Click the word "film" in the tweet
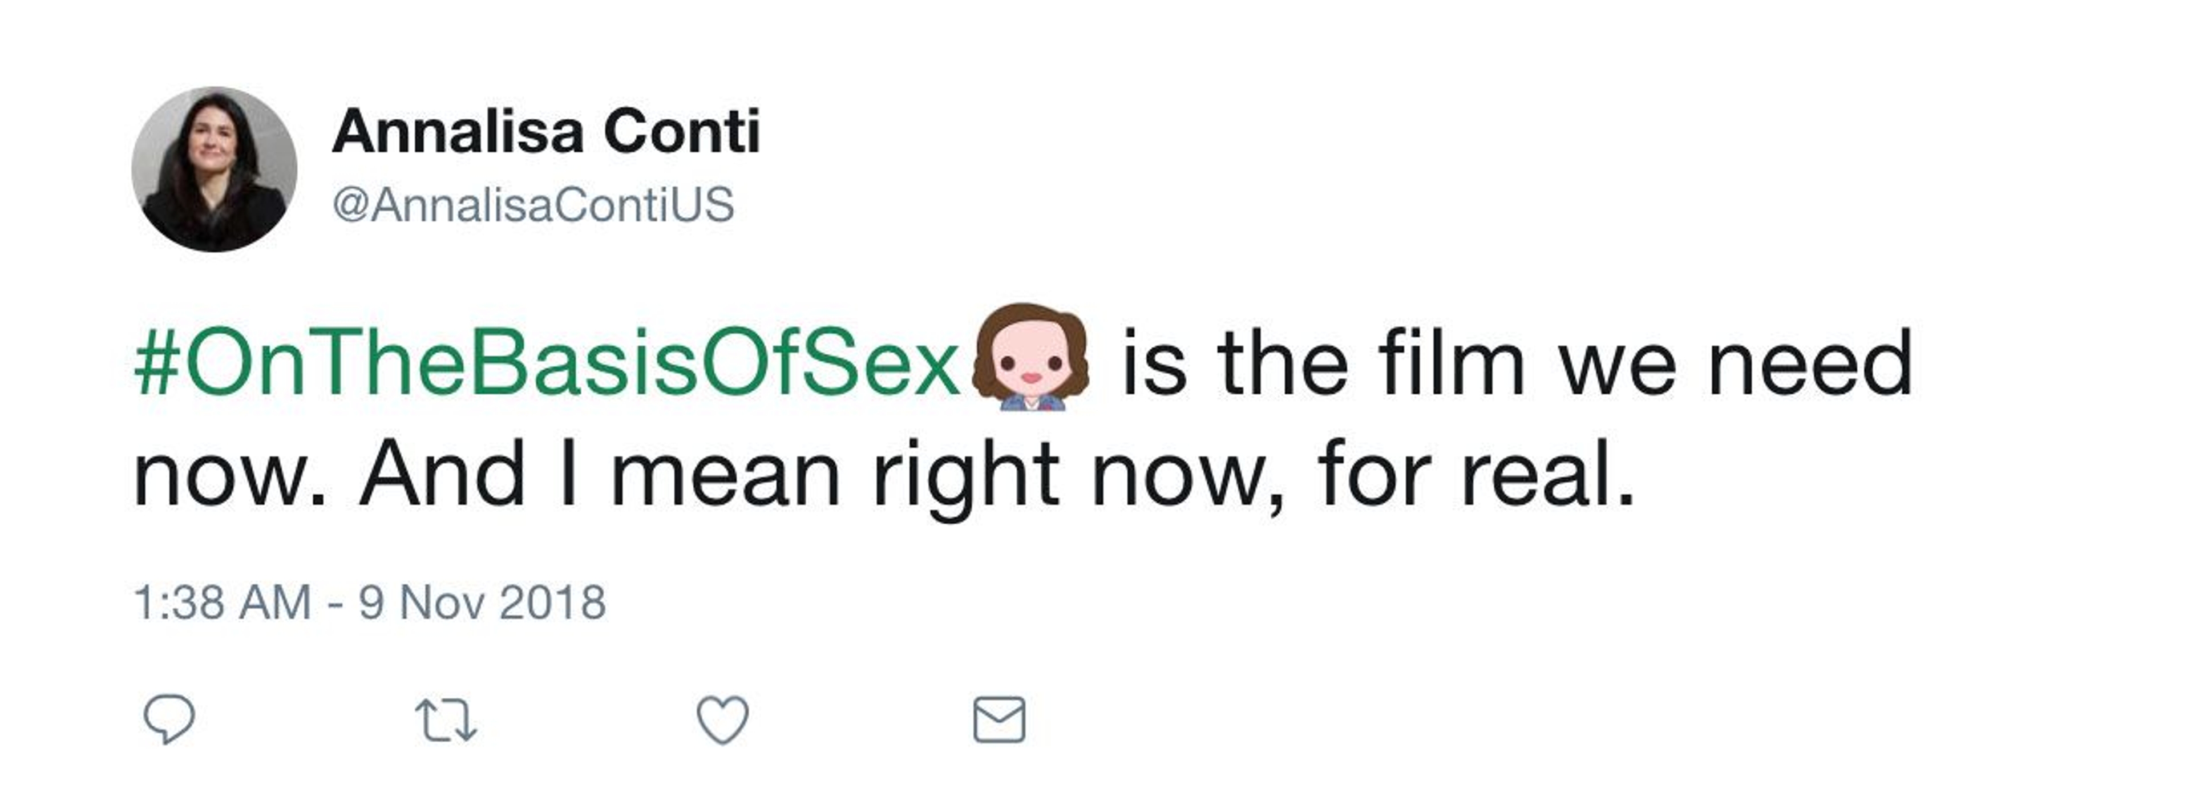The width and height of the screenshot is (2191, 809). click(x=1452, y=363)
